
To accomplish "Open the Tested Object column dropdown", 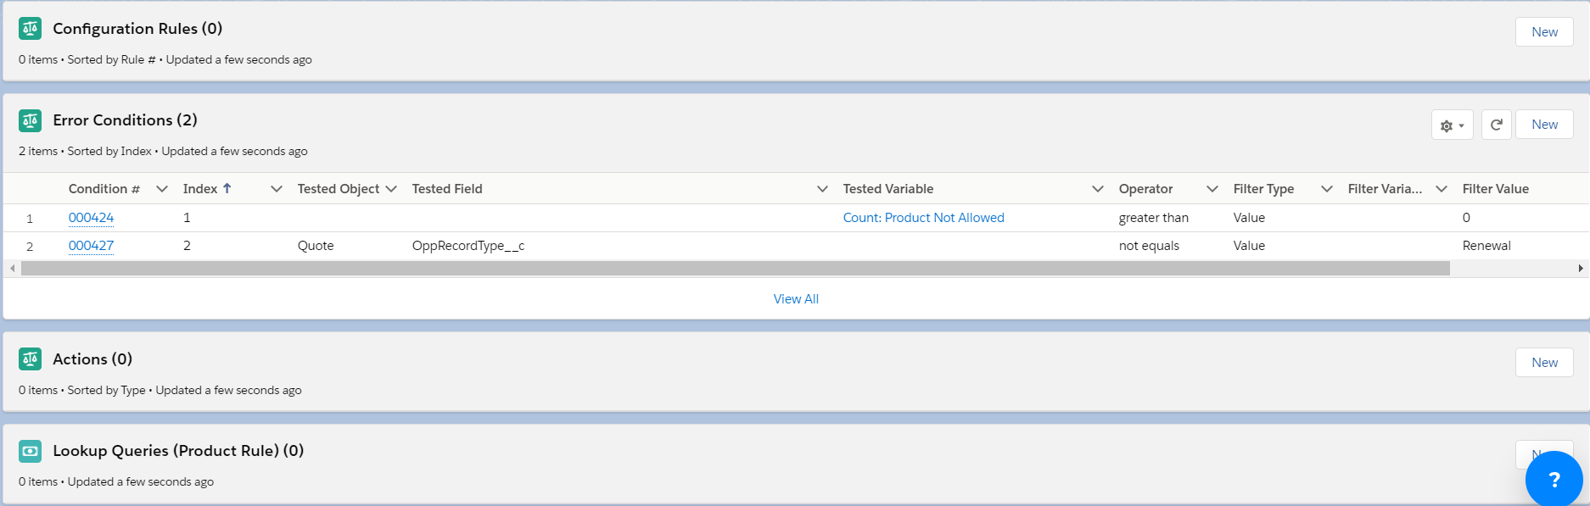I will click(x=391, y=189).
